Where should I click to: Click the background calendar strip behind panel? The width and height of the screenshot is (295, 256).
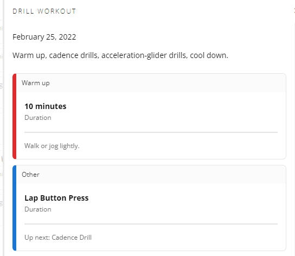(2, 128)
